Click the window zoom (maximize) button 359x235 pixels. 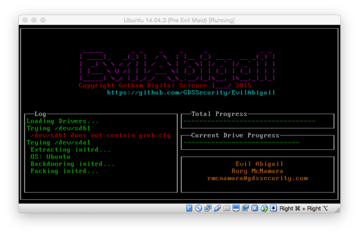tap(43, 20)
